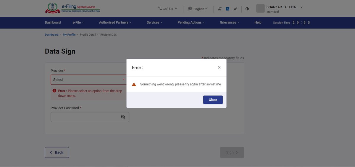Close the error dialog with X icon
The image size is (355, 167).
(x=219, y=67)
